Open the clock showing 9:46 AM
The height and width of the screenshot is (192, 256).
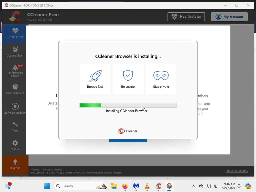pos(228,186)
